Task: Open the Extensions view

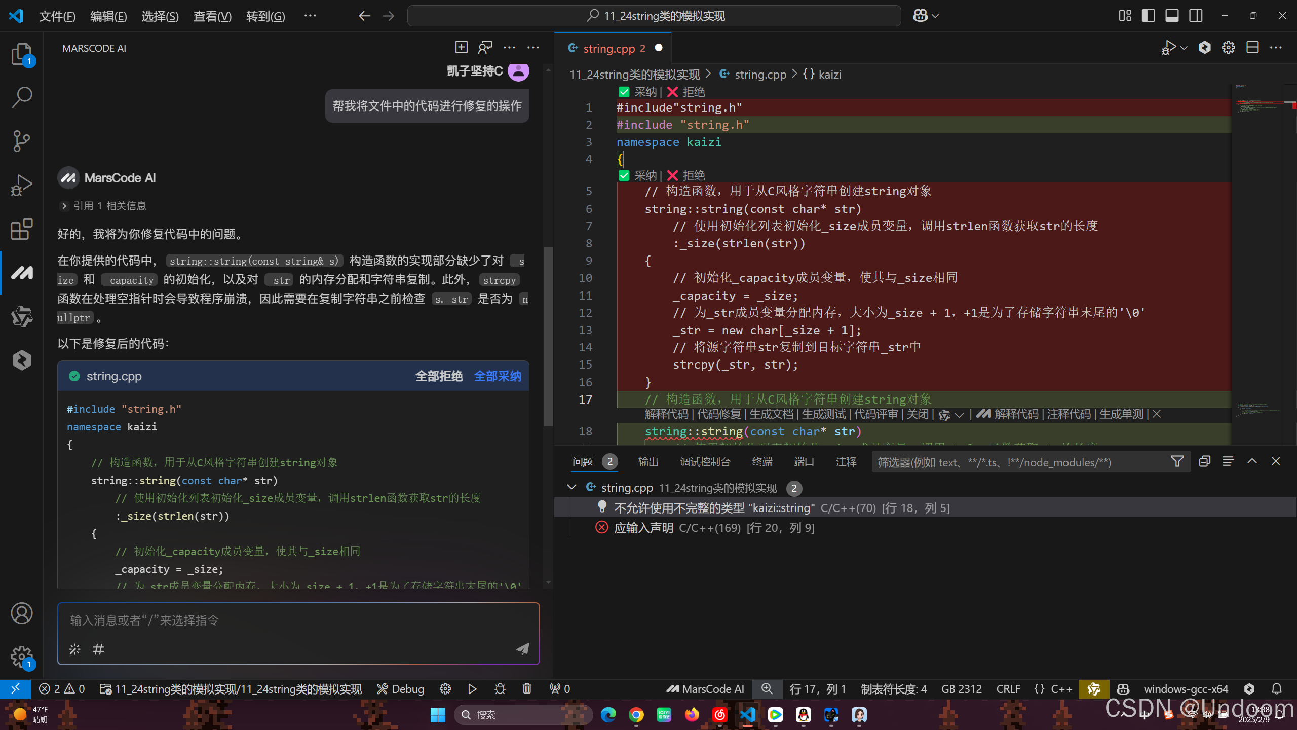Action: tap(21, 229)
